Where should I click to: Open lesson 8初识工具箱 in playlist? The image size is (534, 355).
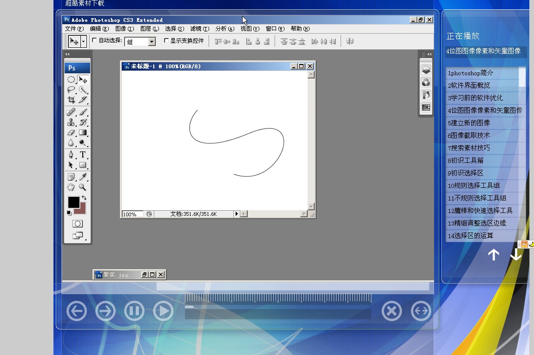(465, 161)
